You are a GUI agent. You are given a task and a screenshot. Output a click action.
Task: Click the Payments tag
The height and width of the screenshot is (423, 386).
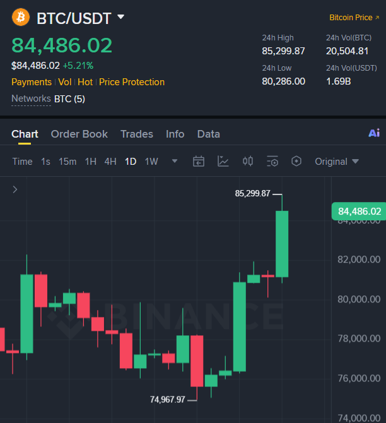(x=32, y=82)
